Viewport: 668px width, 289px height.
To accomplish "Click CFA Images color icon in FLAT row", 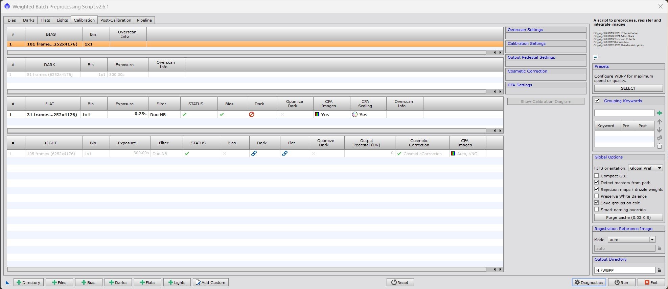I will pos(317,114).
